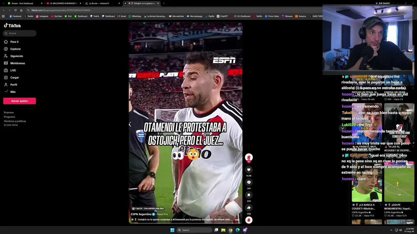417x234 pixels.
Task: Click the taskbar Search box
Action: 194,230
